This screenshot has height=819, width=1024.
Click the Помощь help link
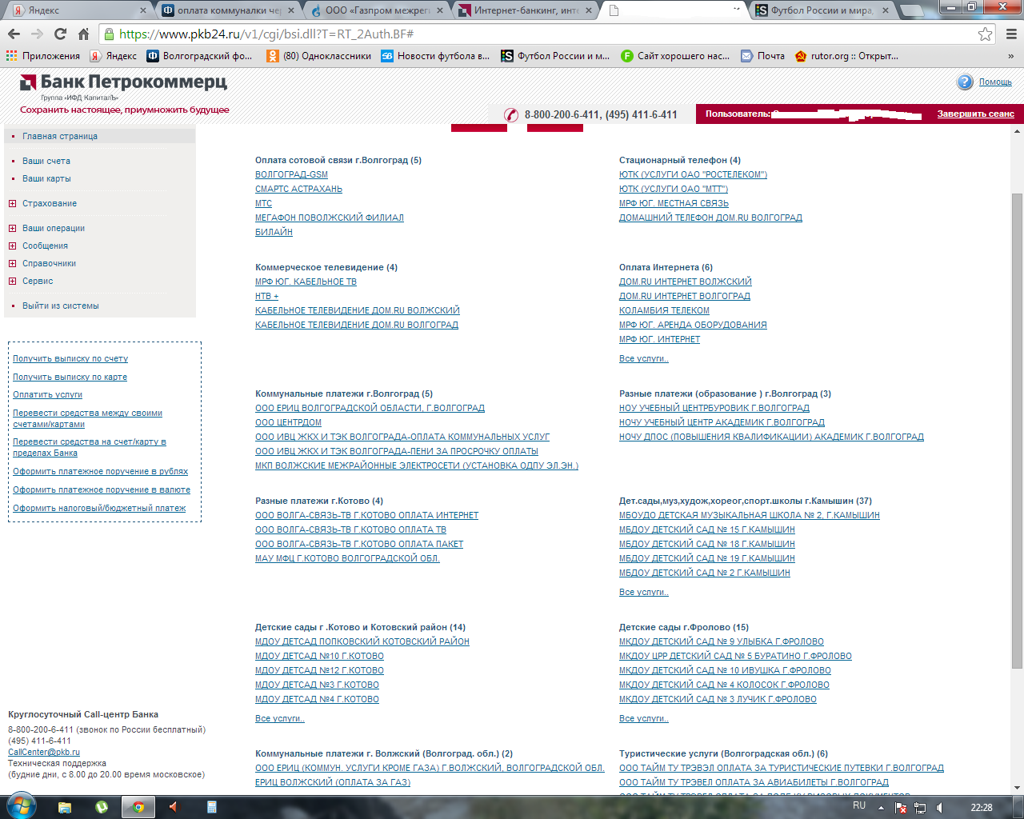[x=995, y=82]
